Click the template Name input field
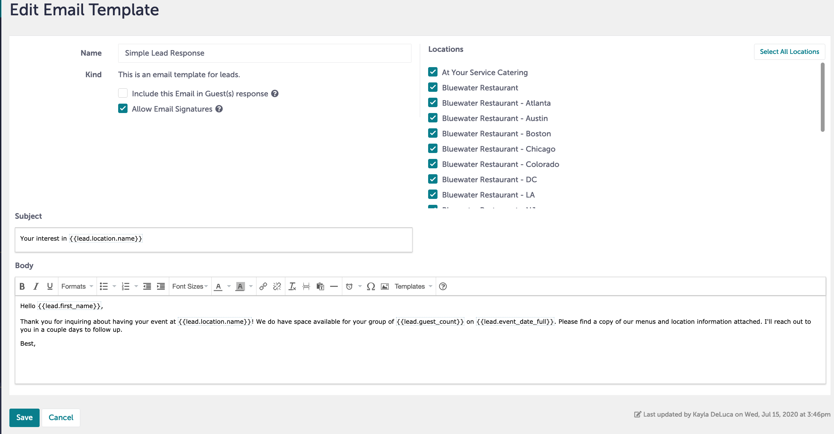The width and height of the screenshot is (834, 434). pos(265,53)
